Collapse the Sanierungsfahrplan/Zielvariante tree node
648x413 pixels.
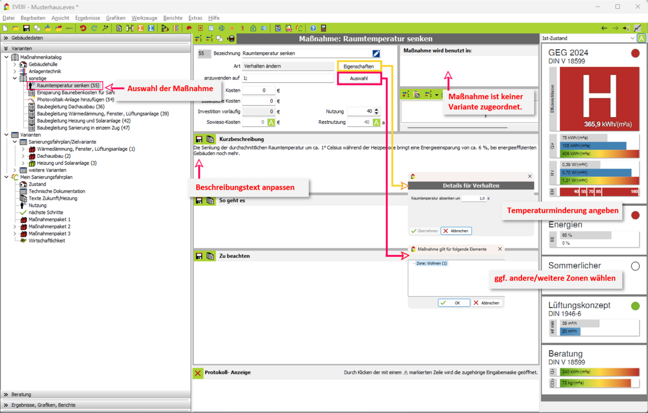pyautogui.click(x=15, y=142)
